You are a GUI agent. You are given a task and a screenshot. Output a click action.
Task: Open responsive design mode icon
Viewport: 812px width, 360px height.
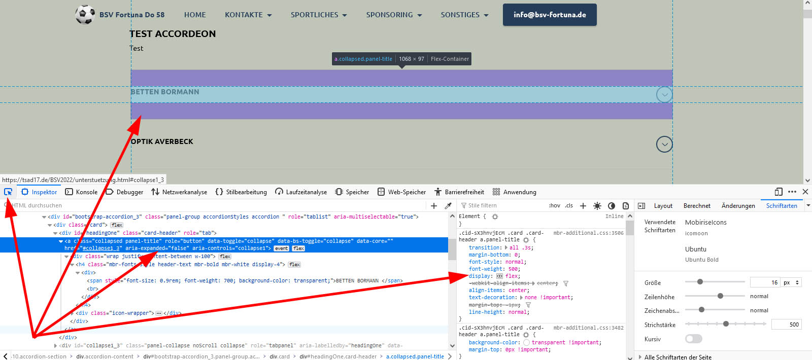pos(779,192)
